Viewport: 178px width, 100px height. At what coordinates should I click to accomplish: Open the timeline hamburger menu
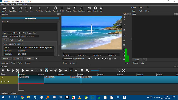(3, 71)
